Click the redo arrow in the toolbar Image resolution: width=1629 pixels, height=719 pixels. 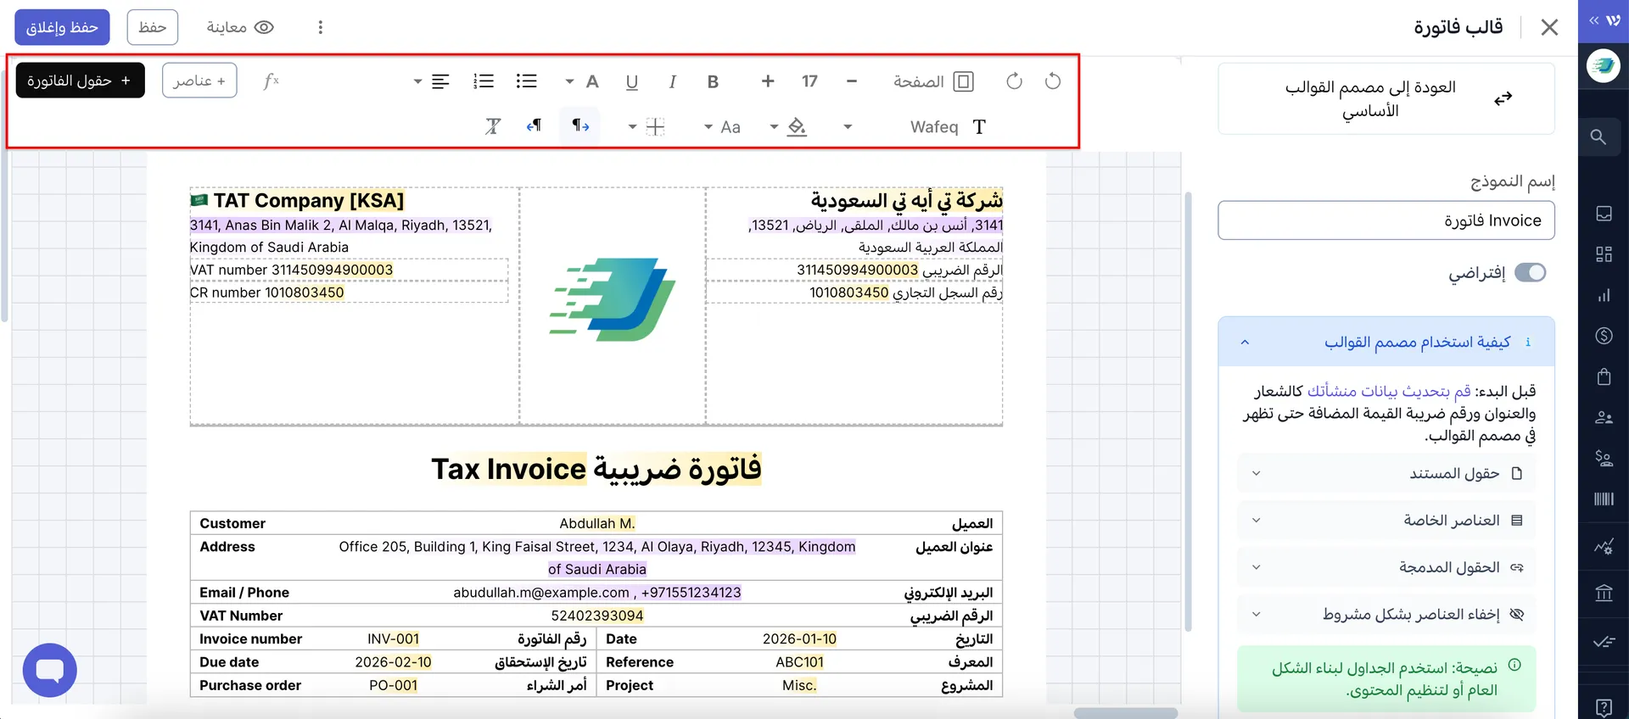(x=1014, y=81)
